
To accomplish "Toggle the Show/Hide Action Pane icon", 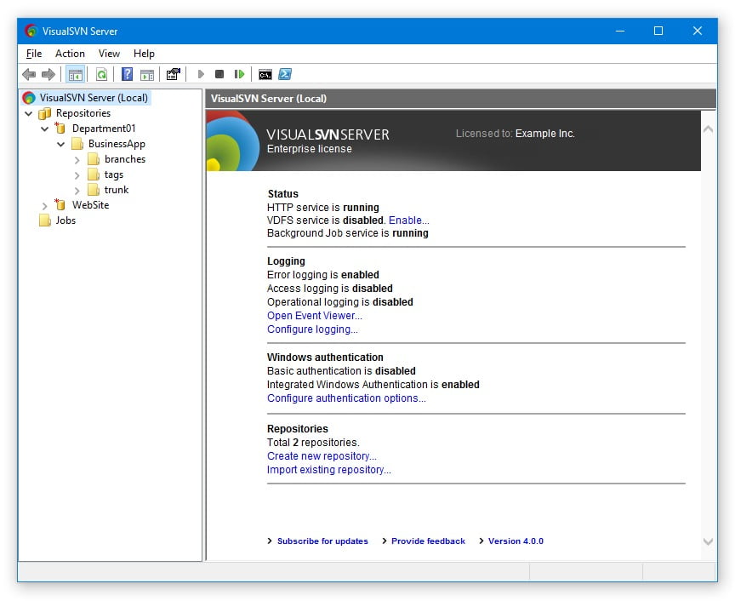I will 147,74.
